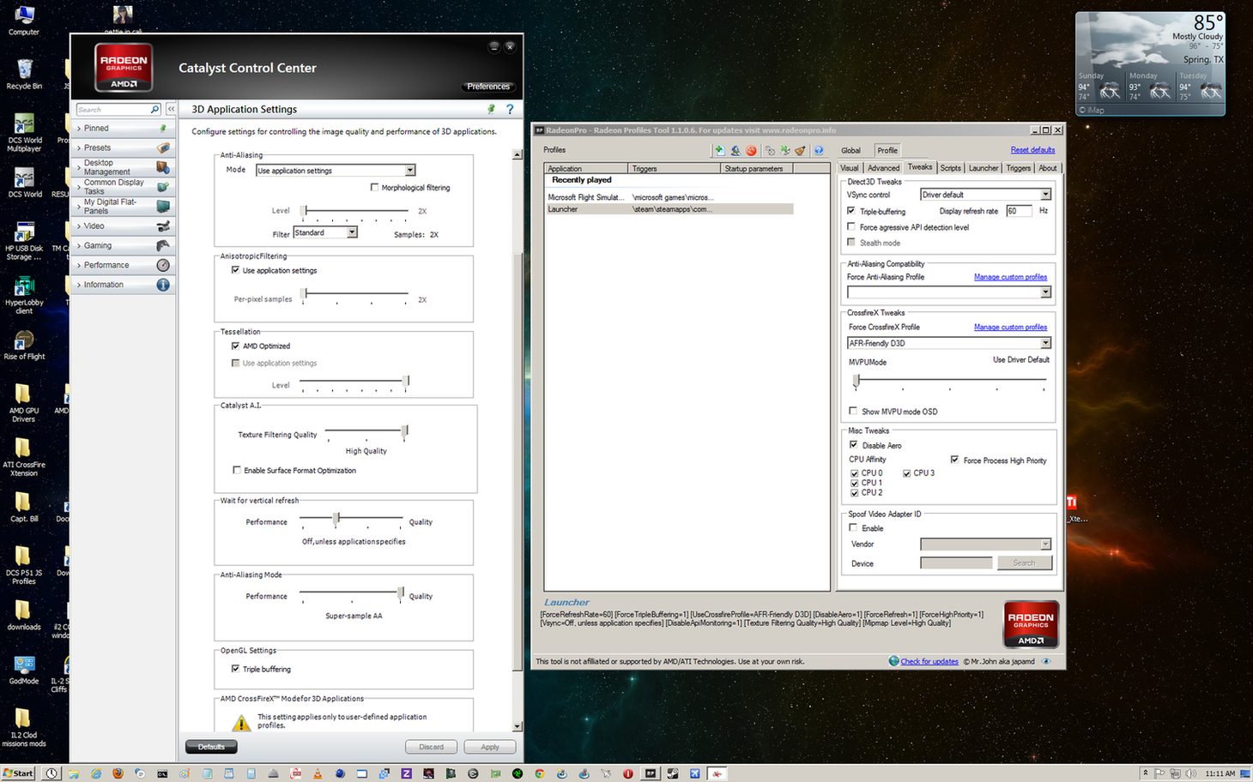Click the monitor icon beside My Digital Flat-Panels

(163, 207)
